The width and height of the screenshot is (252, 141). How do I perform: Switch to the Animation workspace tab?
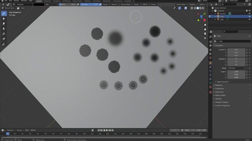pos(96,1)
